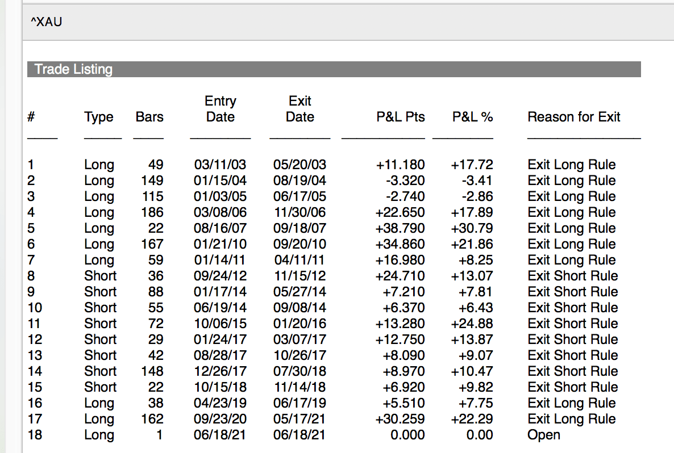Screen dimensions: 674x453
Task: Select the Entry Date column header
Action: (x=220, y=109)
